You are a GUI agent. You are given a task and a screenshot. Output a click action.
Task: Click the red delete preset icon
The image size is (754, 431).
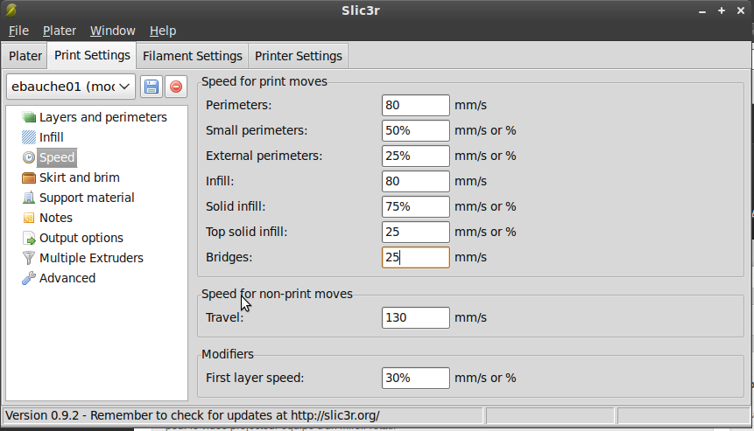tap(176, 87)
